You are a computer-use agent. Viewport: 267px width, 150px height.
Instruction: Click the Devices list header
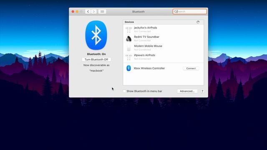pos(163,22)
